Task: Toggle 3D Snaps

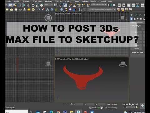Action: coord(70,5)
